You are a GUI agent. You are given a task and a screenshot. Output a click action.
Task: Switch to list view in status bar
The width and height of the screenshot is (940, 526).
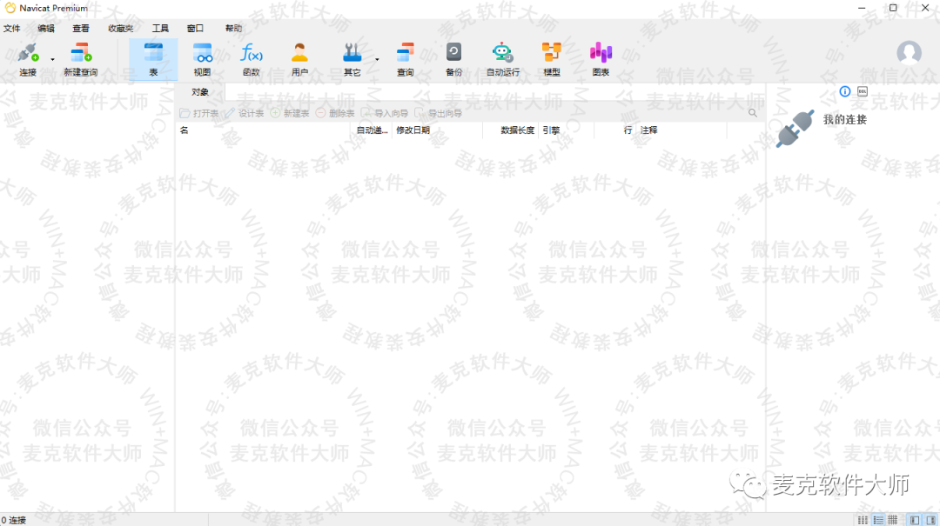click(x=878, y=520)
